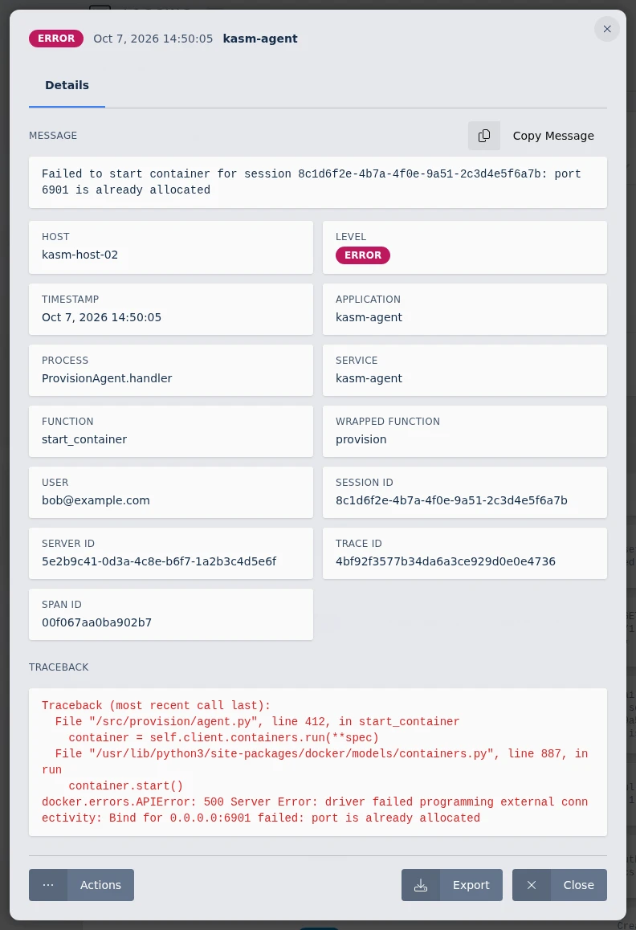Select the SESSION ID field value
The height and width of the screenshot is (930, 636).
point(451,500)
